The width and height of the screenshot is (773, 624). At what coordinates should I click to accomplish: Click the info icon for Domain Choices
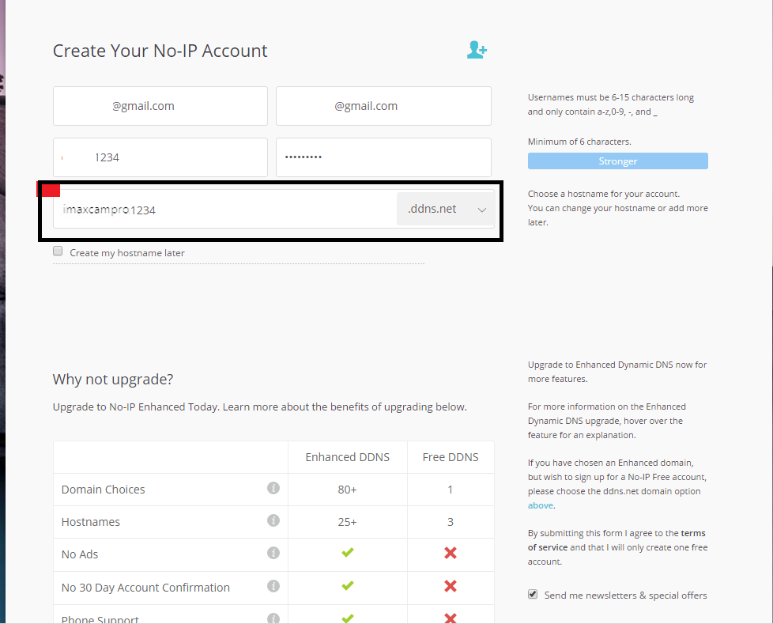(273, 488)
